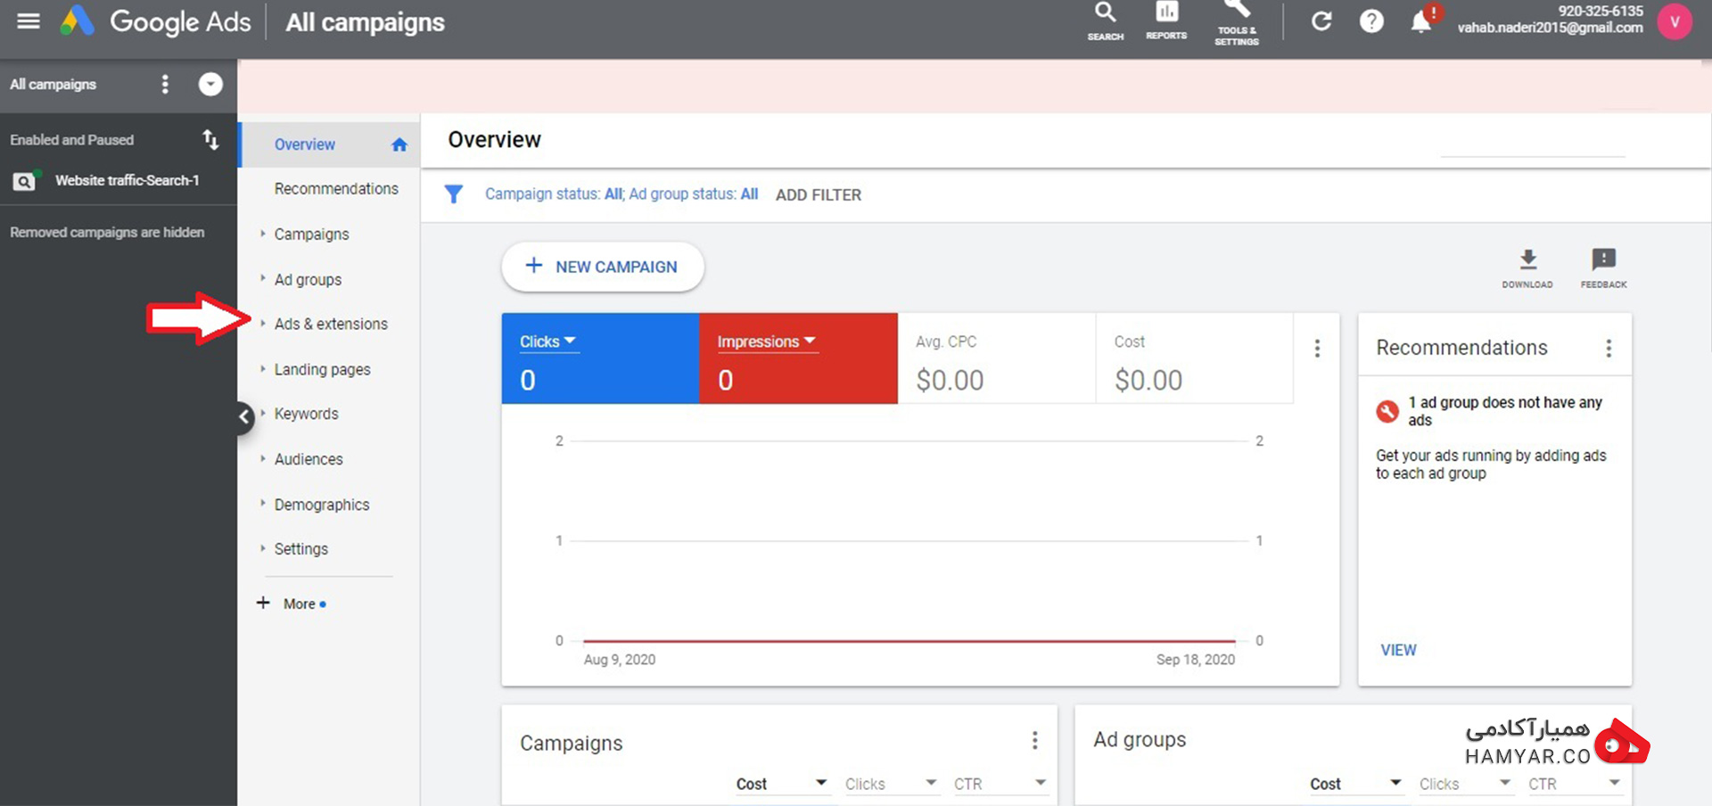Open the Settings section
Image resolution: width=1712 pixels, height=806 pixels.
(x=300, y=549)
